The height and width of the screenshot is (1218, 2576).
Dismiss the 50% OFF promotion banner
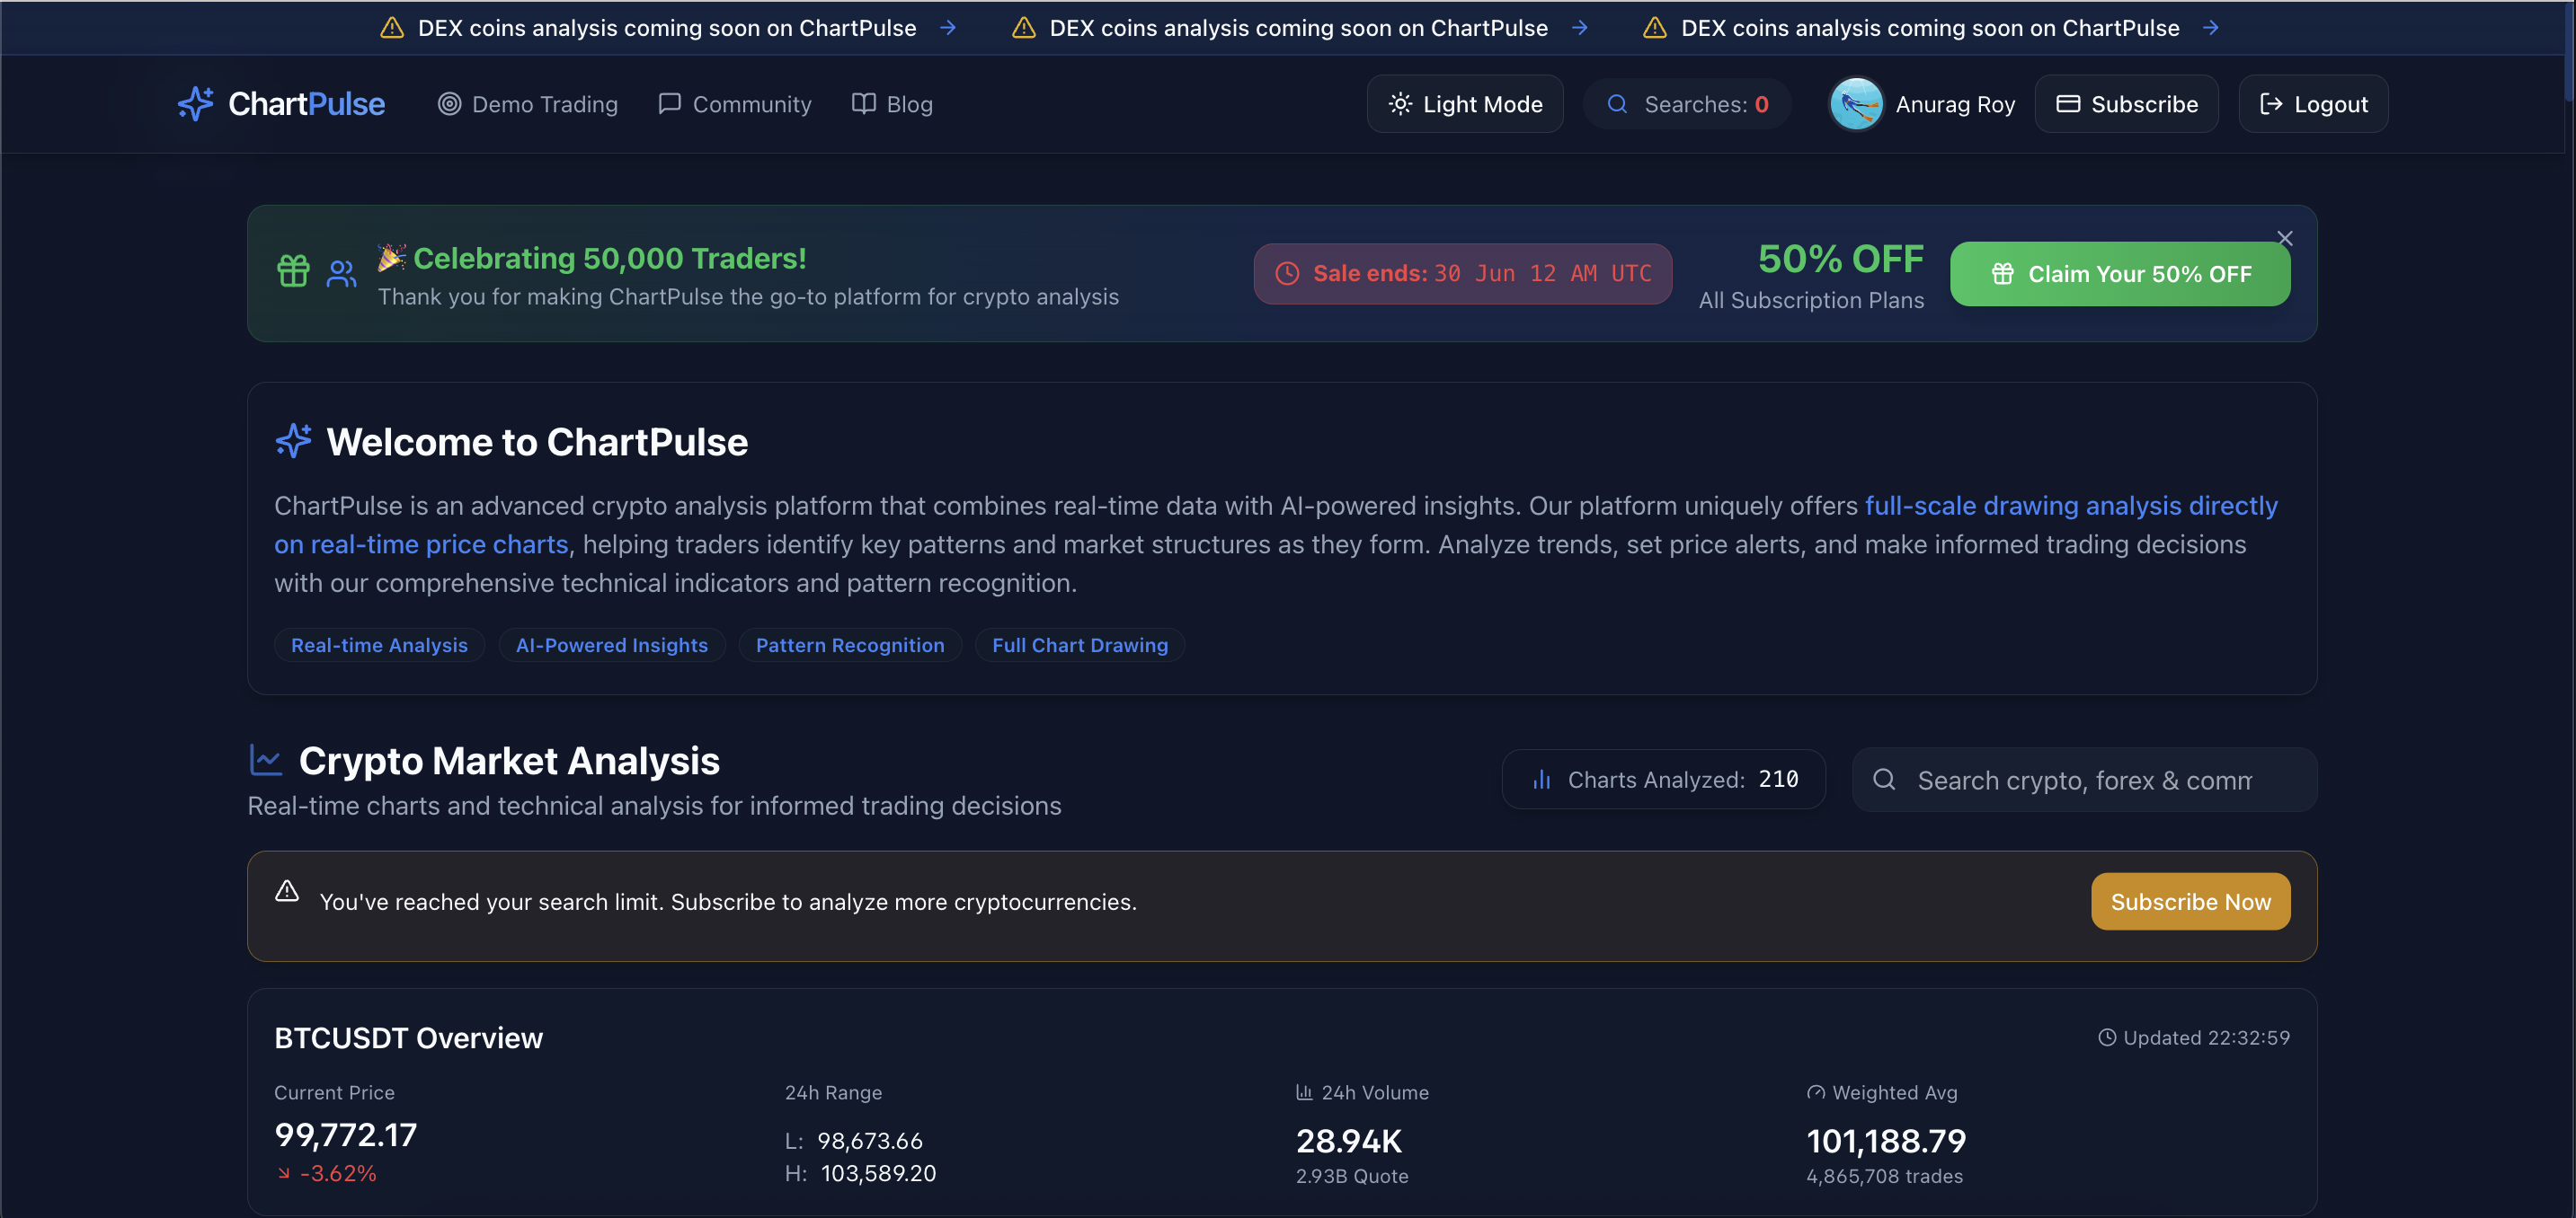2285,238
